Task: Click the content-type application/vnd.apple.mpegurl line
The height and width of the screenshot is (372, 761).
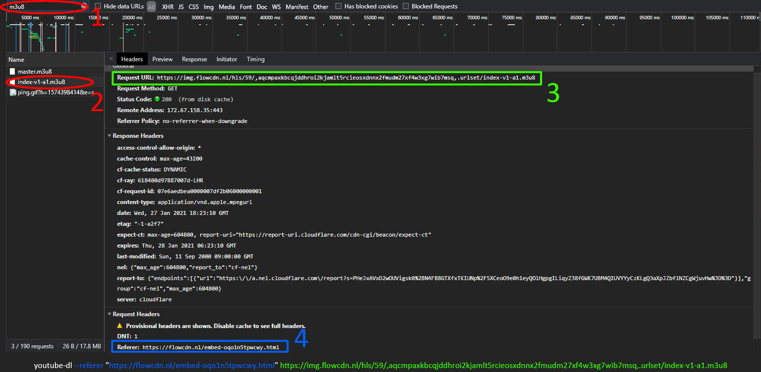Action: (185, 202)
